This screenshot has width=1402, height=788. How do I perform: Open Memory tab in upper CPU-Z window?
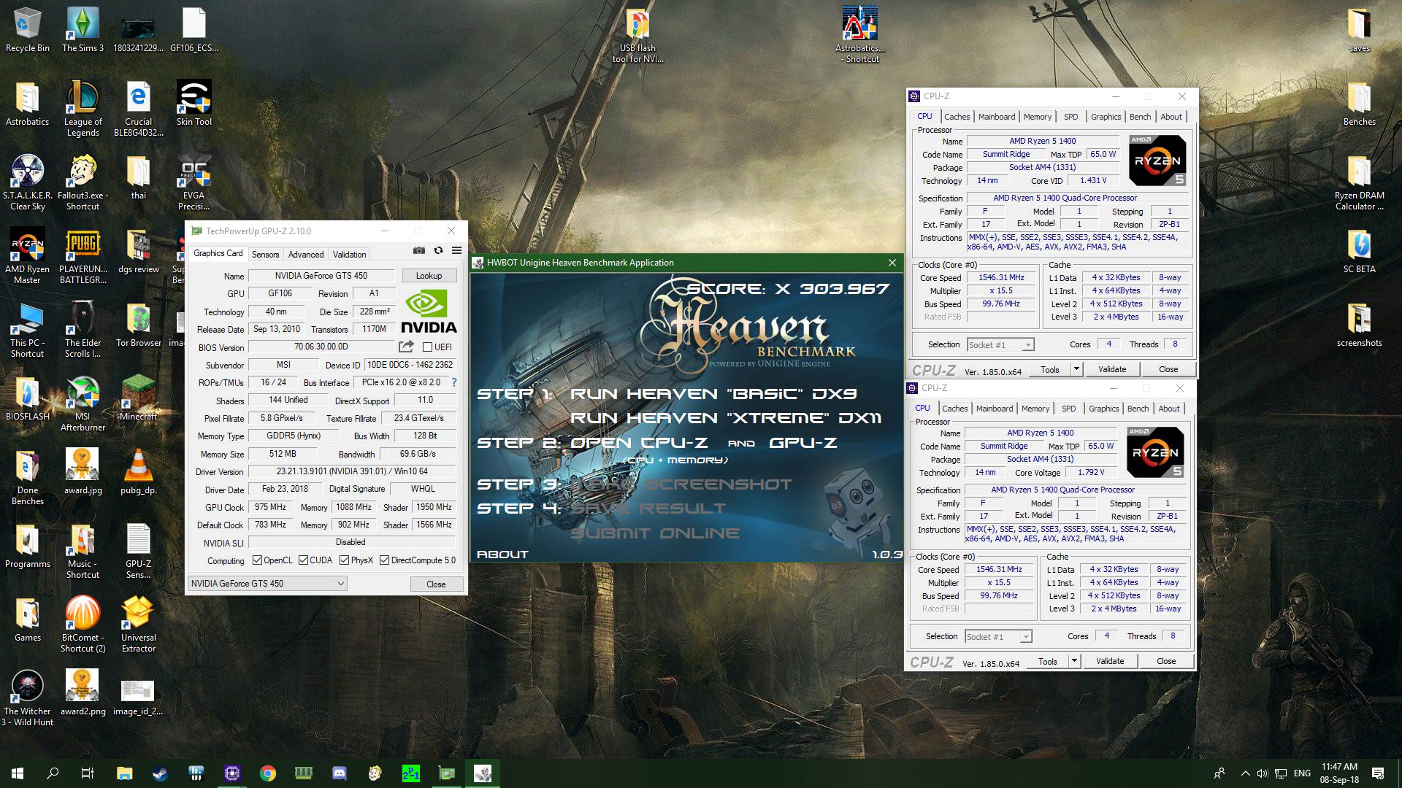pyautogui.click(x=1038, y=117)
